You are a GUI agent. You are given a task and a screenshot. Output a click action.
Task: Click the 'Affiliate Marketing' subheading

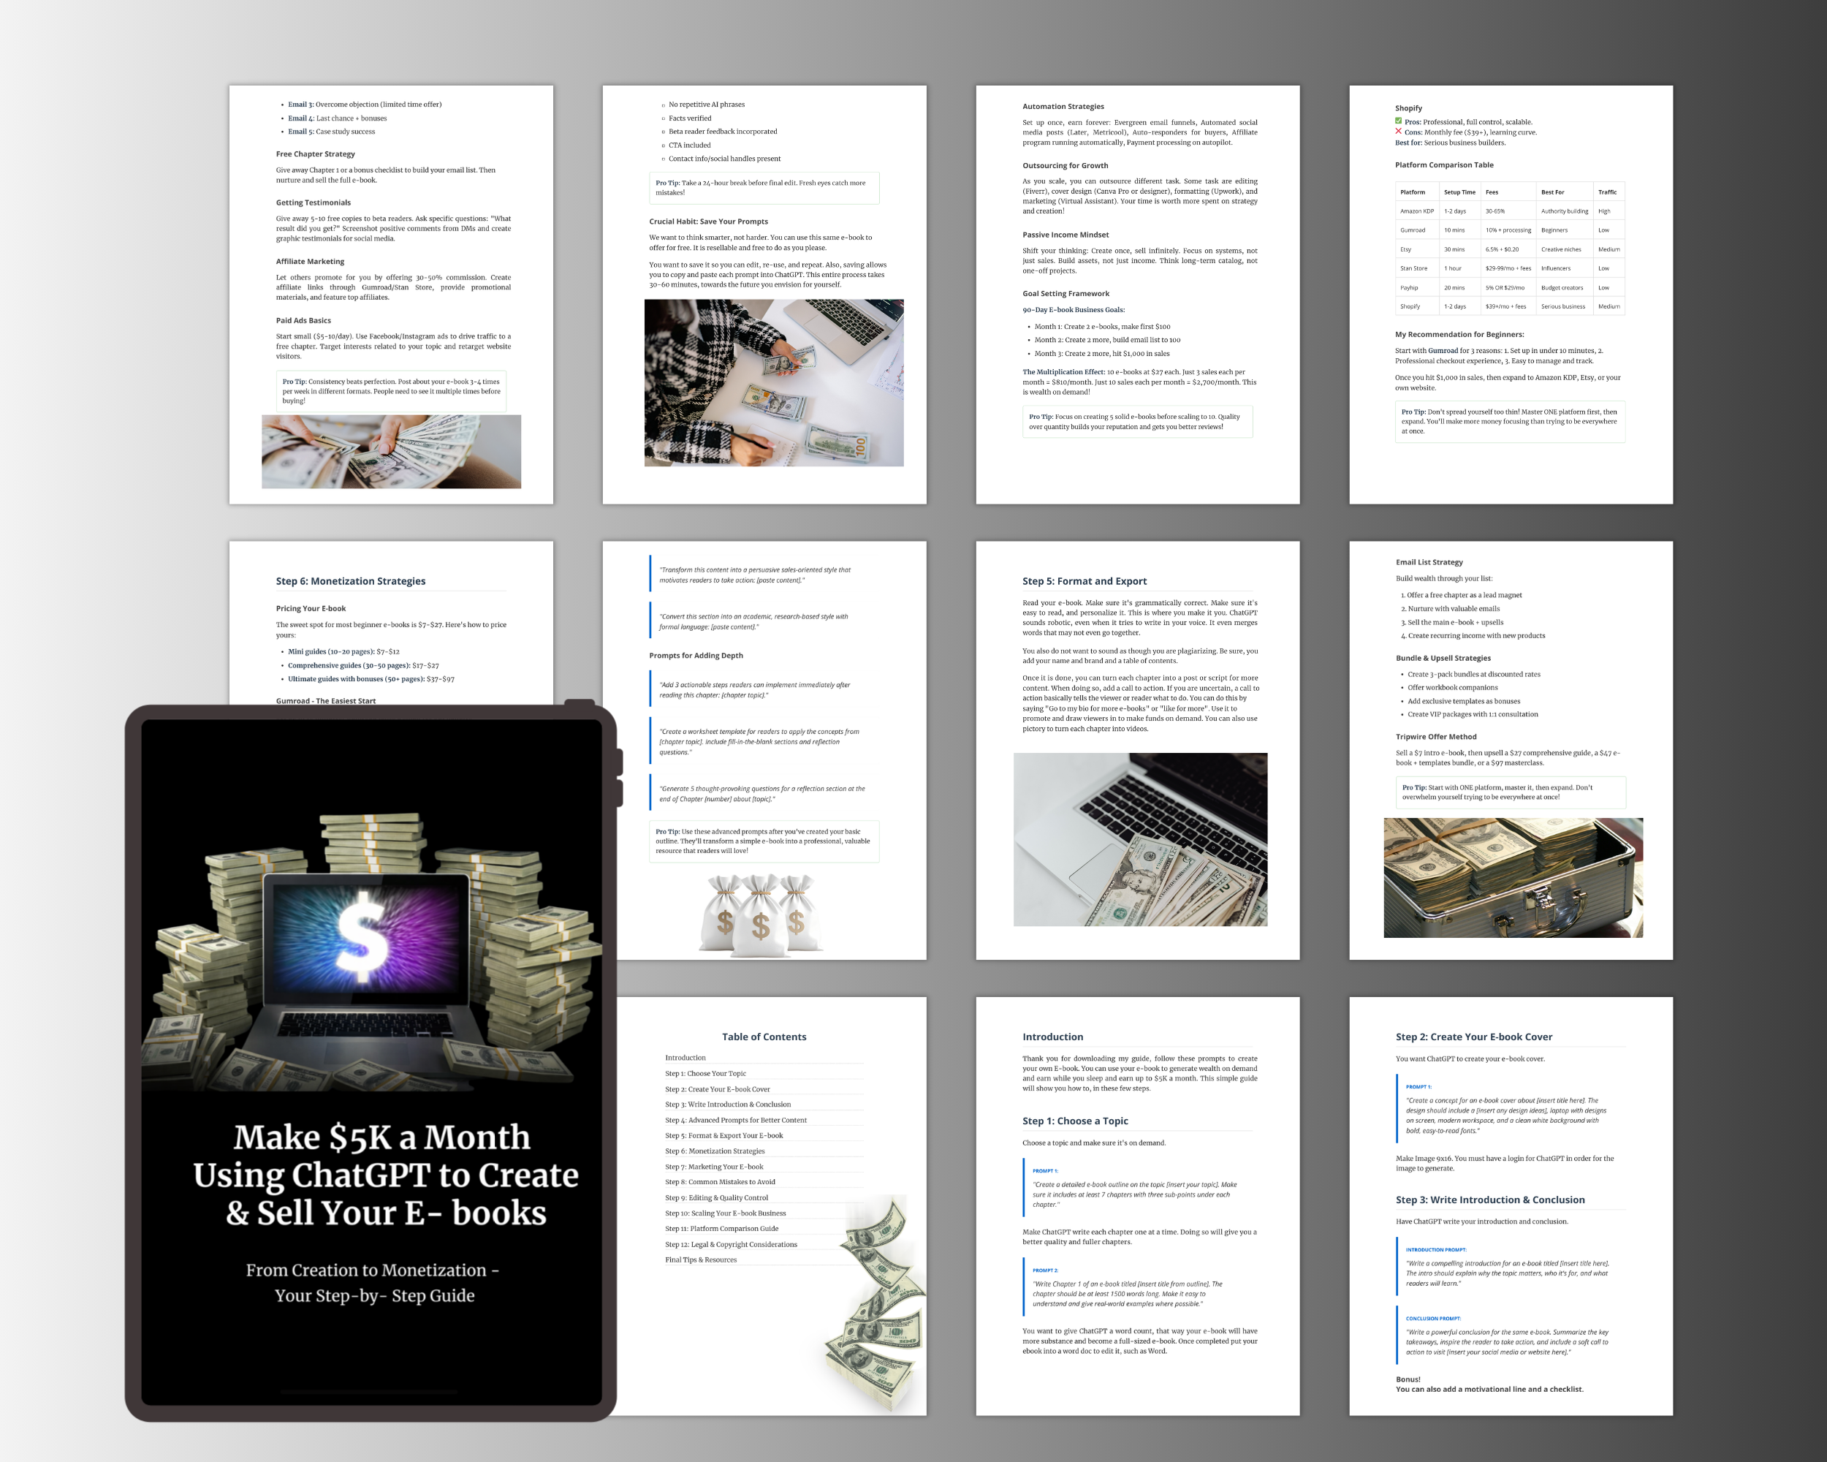(x=310, y=261)
